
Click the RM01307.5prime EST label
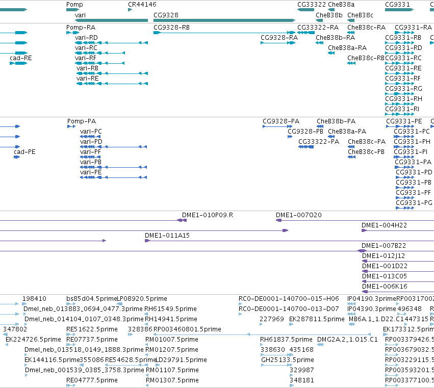pos(172,380)
